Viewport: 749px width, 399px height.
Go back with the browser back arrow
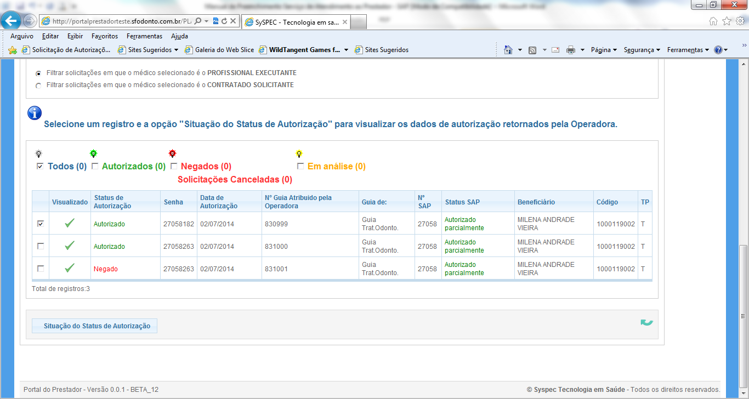12,21
